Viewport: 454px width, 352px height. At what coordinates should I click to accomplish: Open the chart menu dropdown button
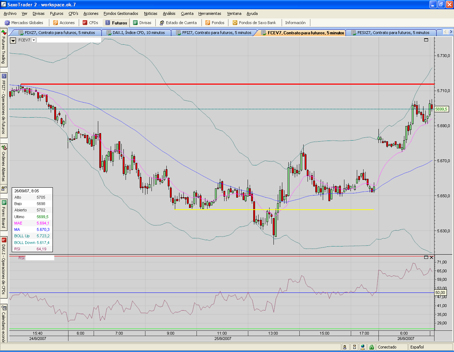click(13, 40)
